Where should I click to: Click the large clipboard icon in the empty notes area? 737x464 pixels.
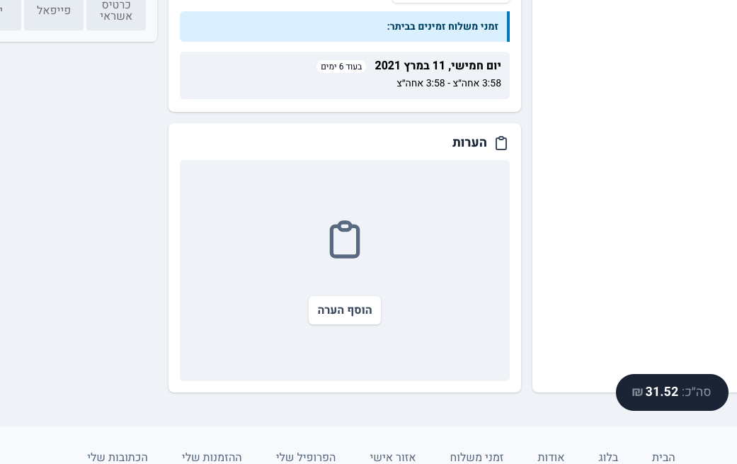click(345, 239)
